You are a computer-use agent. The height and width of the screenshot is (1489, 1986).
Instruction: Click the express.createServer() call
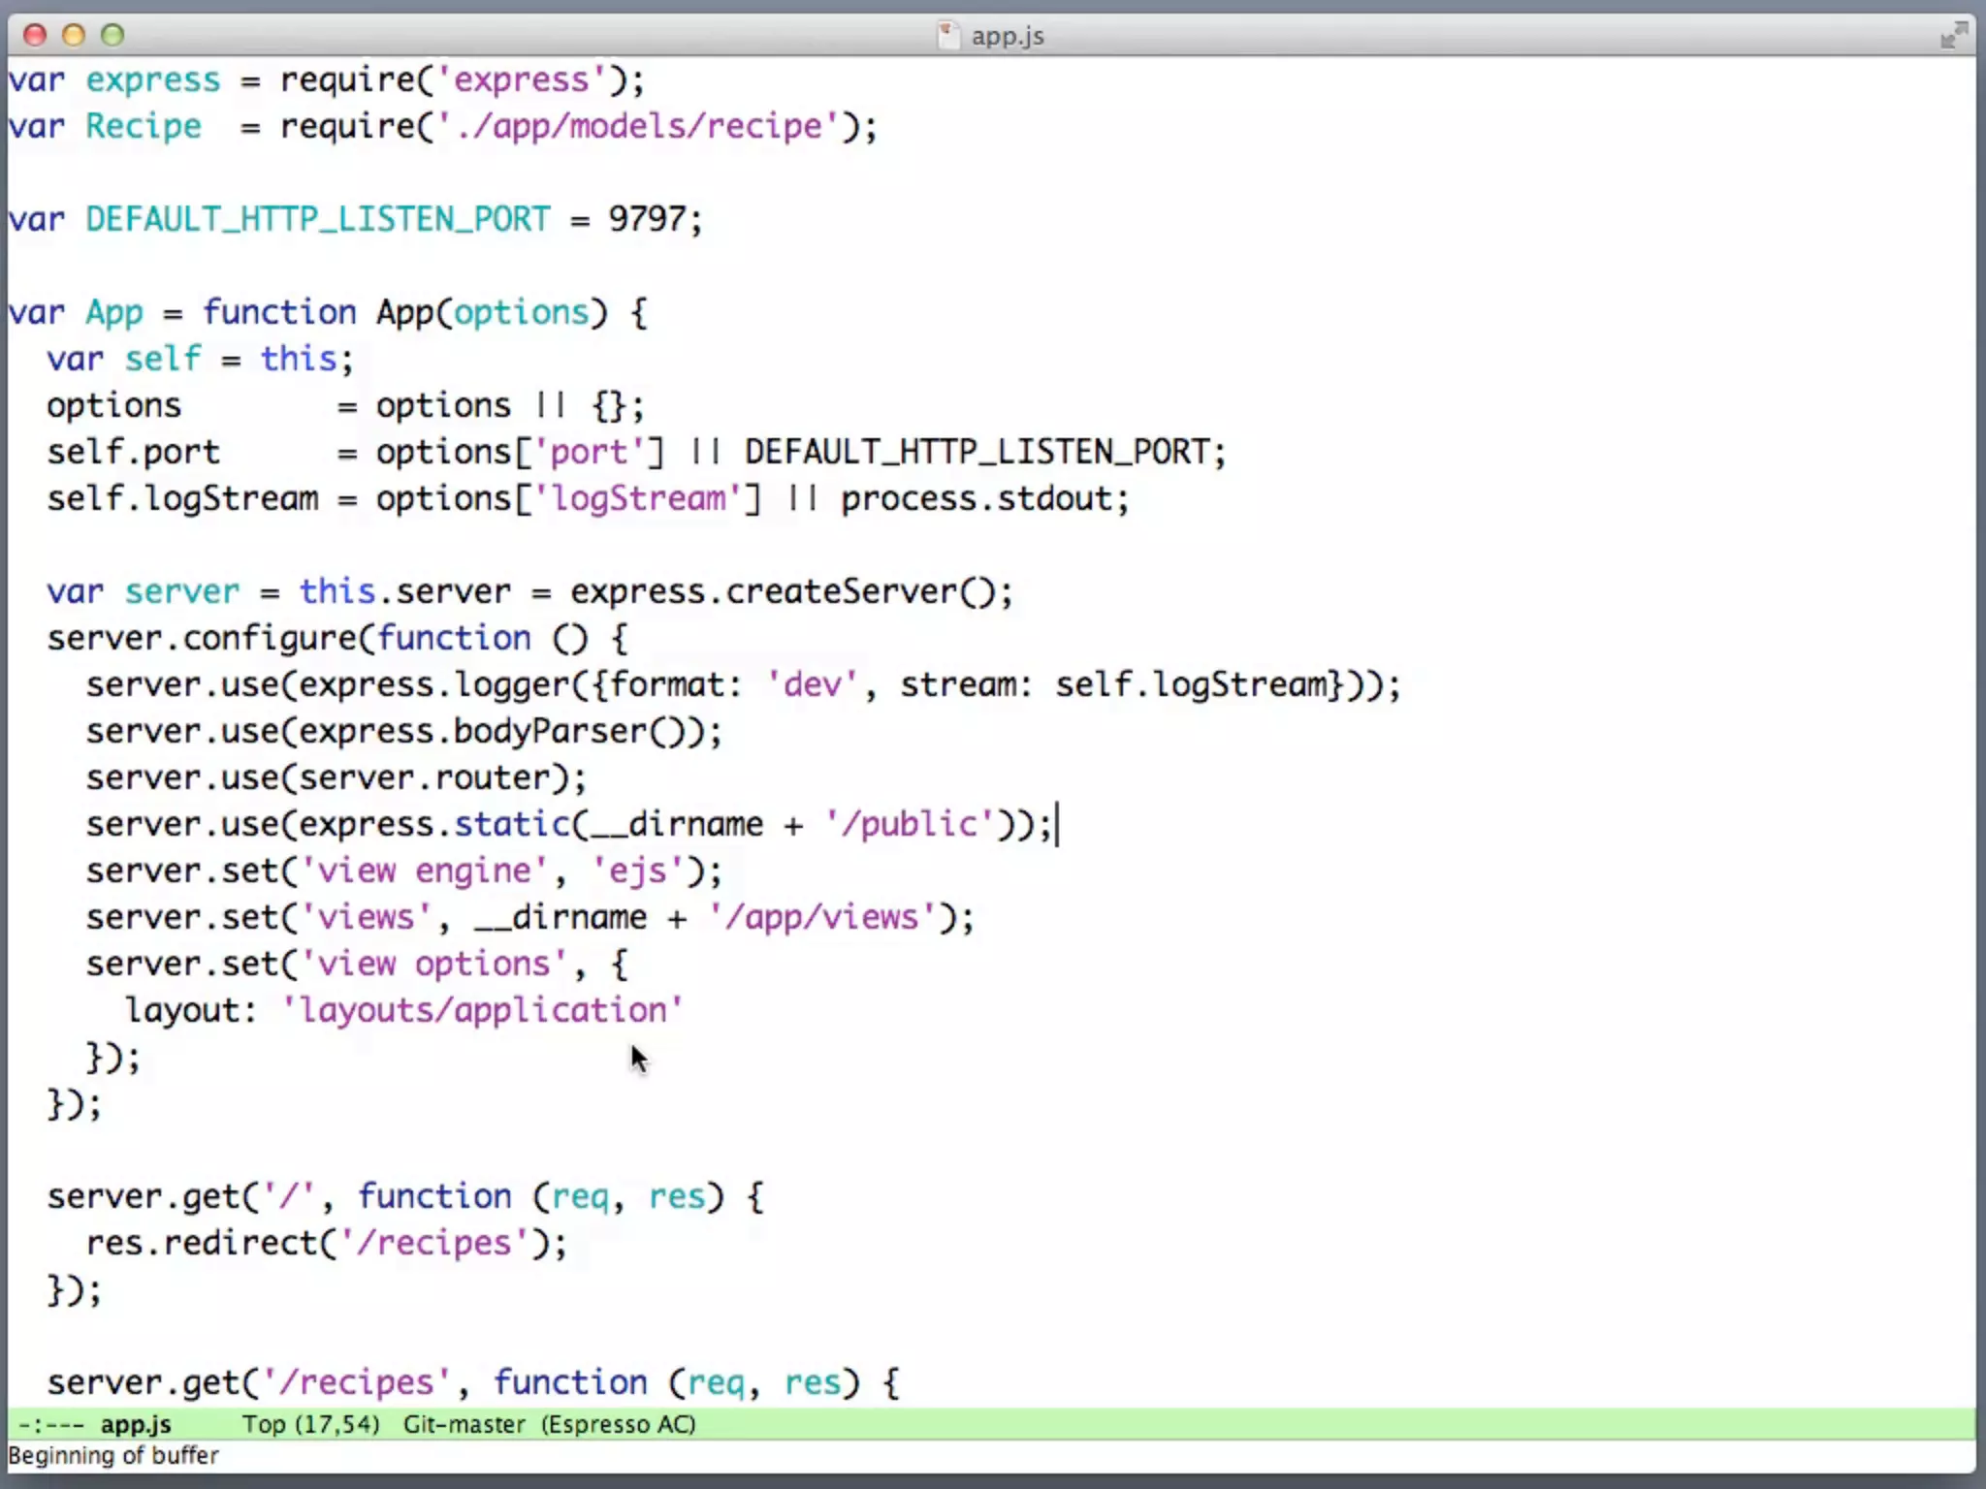[781, 591]
